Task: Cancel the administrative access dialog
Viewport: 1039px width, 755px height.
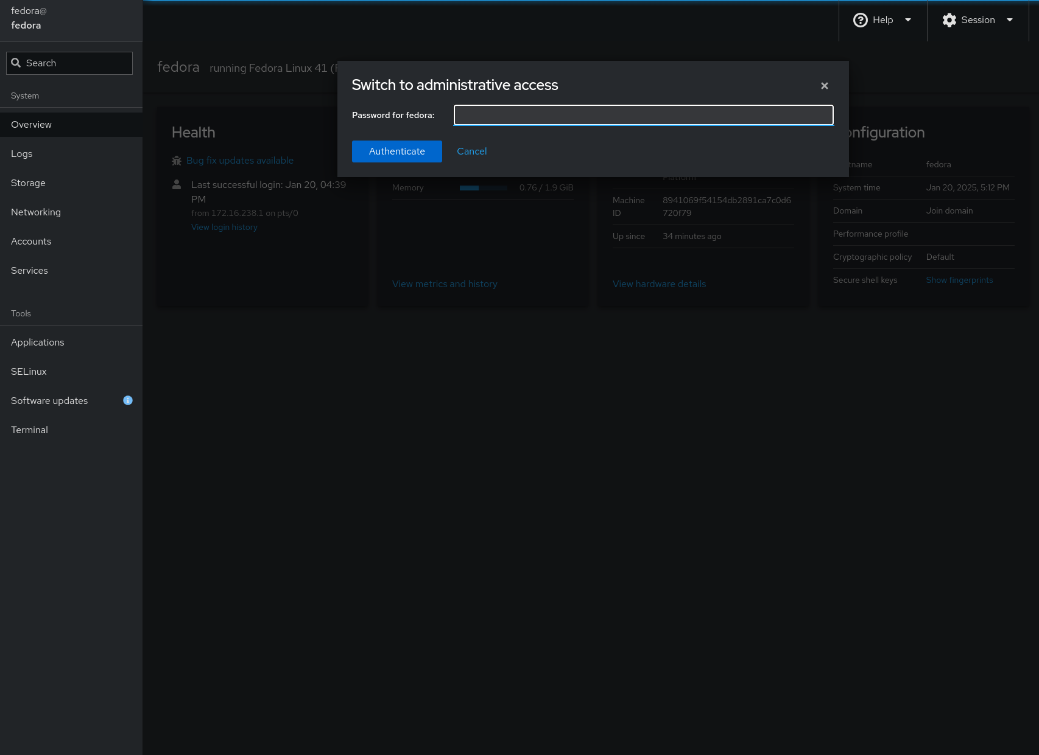Action: click(471, 151)
